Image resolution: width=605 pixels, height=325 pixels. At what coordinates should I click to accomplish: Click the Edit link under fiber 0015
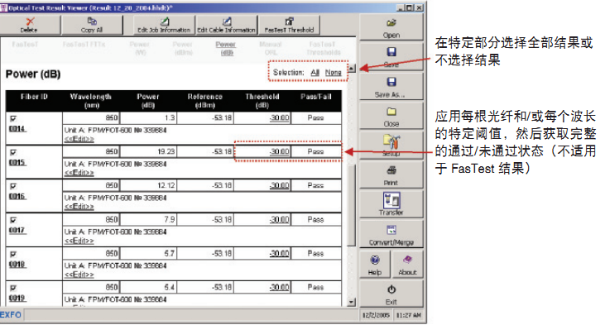(79, 173)
